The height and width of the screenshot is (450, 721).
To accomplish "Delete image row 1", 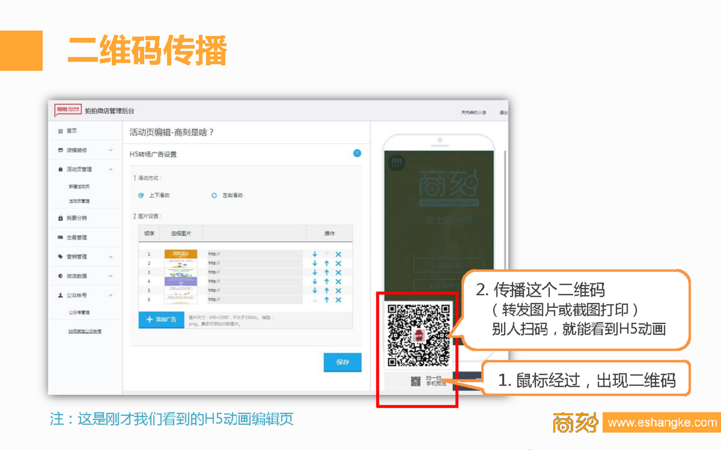I will pyautogui.click(x=338, y=254).
